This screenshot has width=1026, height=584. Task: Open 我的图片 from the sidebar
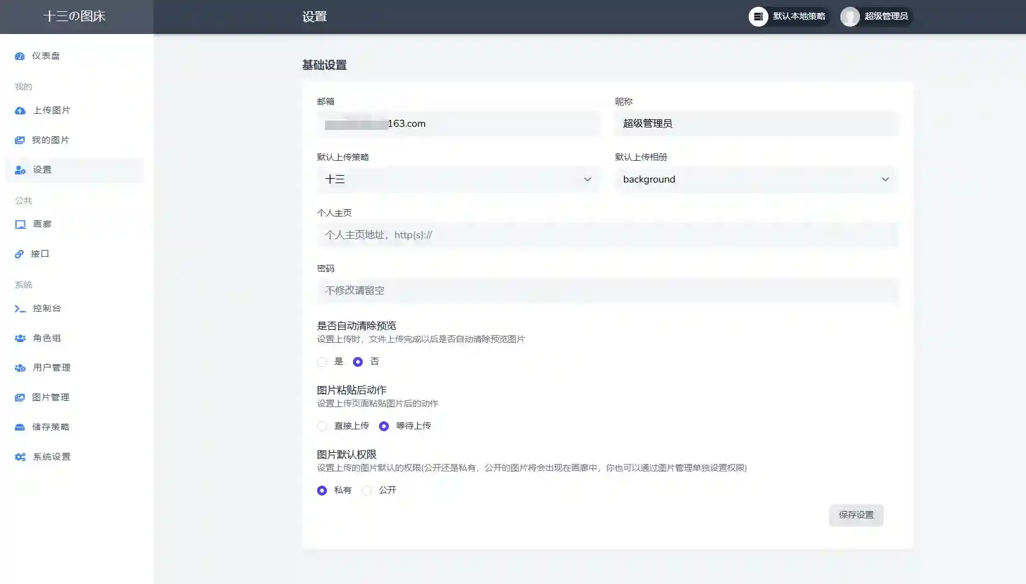tap(20, 140)
